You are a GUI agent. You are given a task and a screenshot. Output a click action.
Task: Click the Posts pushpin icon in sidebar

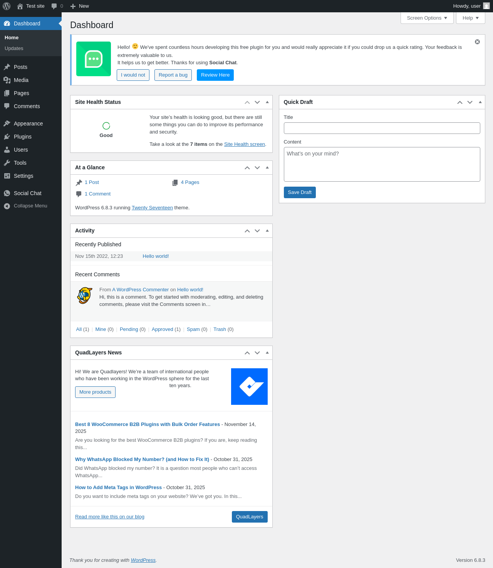pyautogui.click(x=7, y=67)
